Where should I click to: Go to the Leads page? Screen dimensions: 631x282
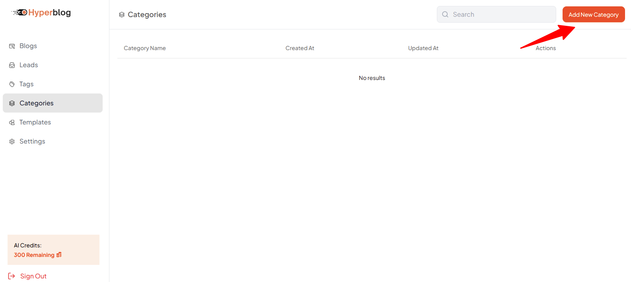point(53,65)
